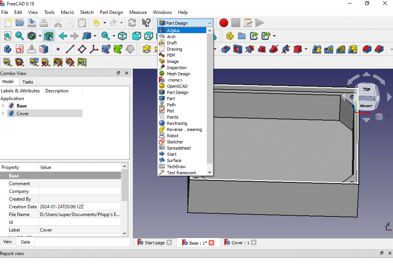This screenshot has height=264, width=393.
Task: Click the Create Part yellow icon
Action: (230, 36)
